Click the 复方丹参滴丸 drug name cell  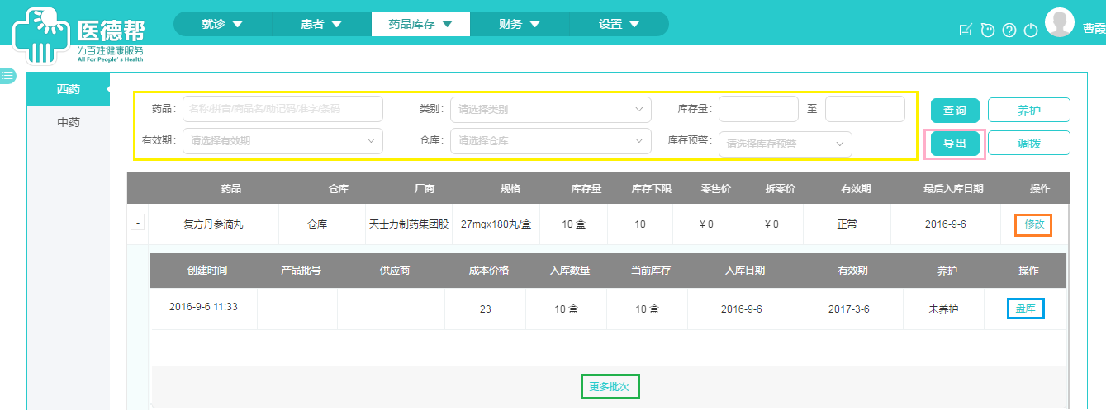[214, 224]
